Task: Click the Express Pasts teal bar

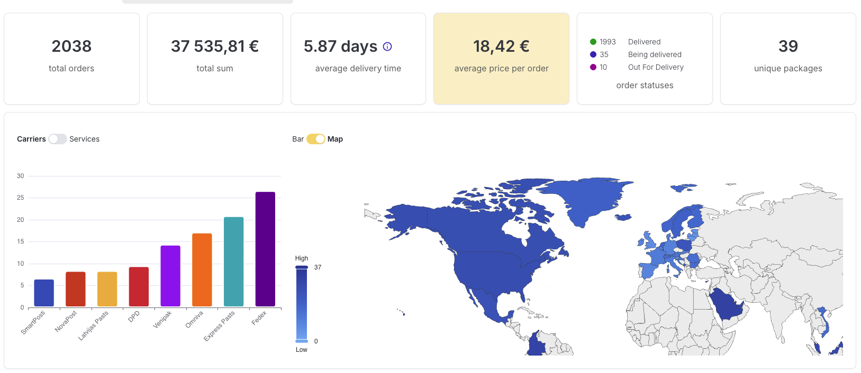Action: point(234,262)
